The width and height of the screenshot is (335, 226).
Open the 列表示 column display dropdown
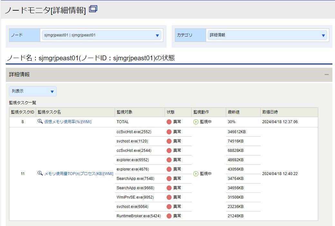coord(33,91)
